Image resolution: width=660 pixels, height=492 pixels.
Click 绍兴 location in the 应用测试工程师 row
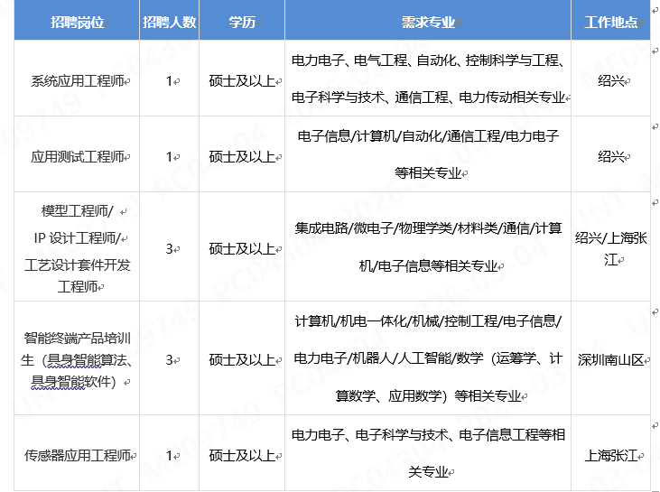(x=610, y=156)
